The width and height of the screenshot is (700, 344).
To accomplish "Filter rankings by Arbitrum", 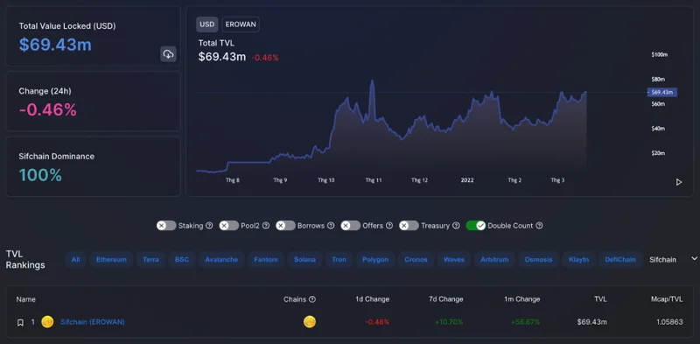I will [x=494, y=260].
